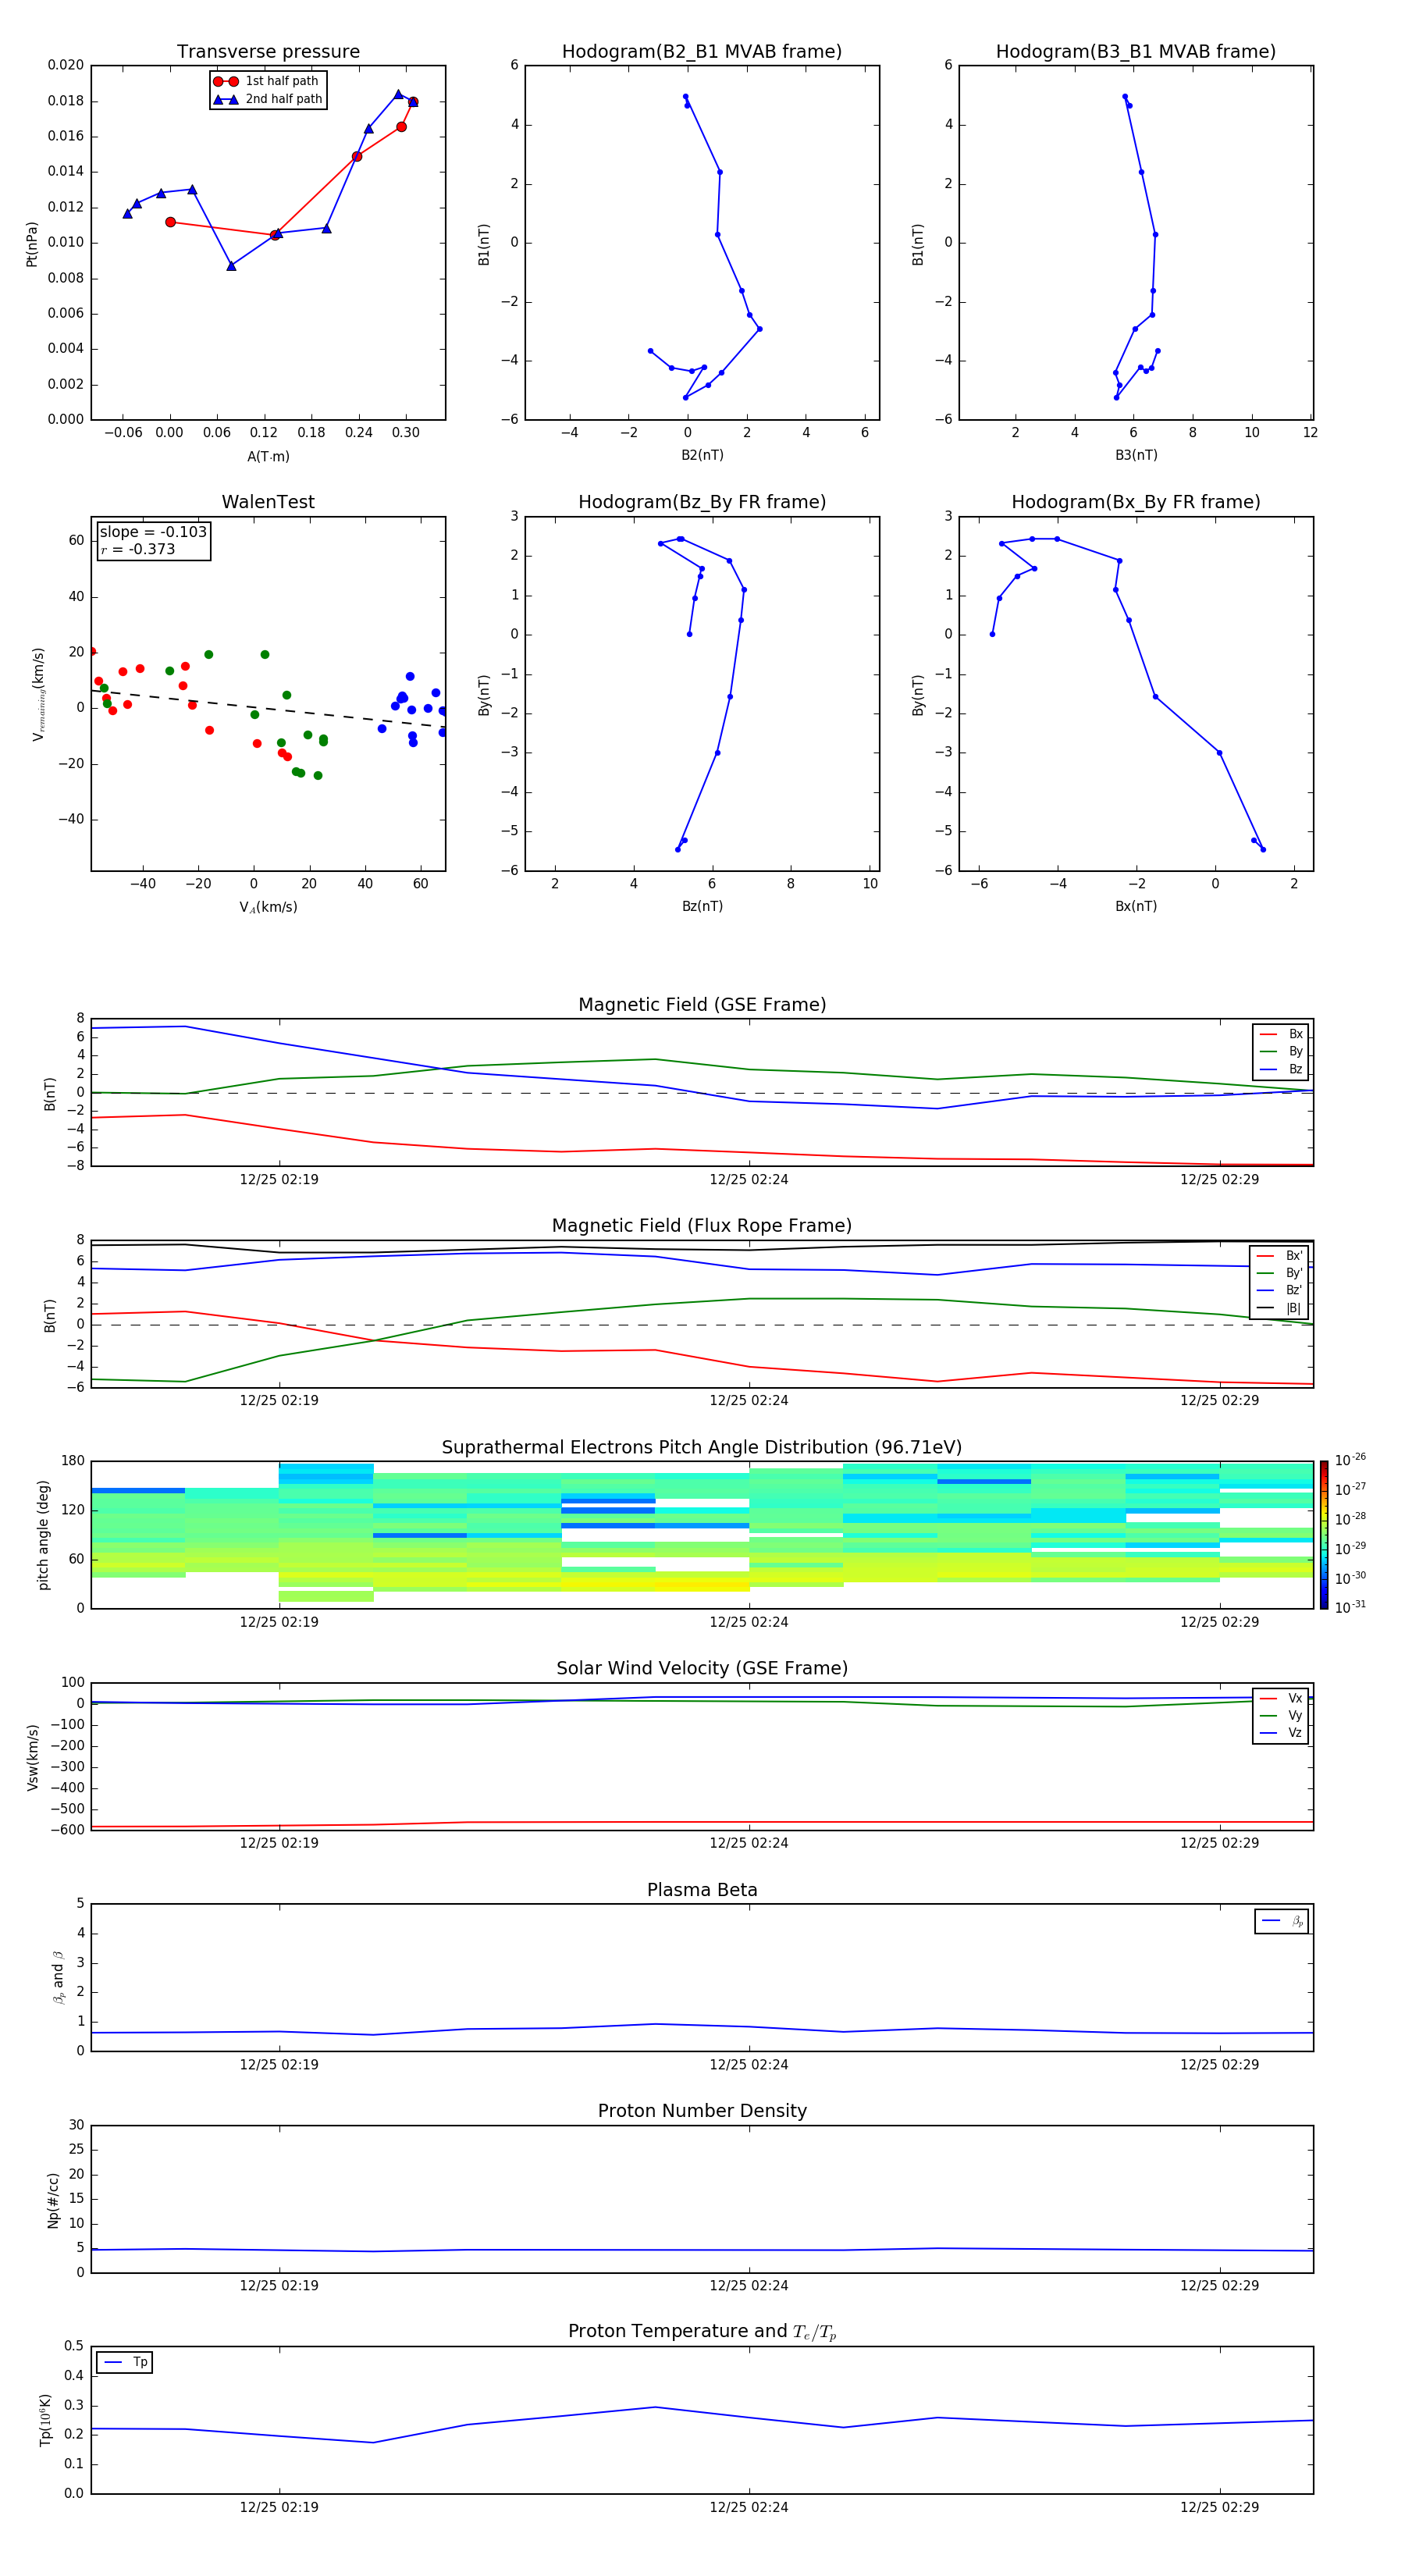Select the Bz entry in the GSE Frame legend

click(x=1281, y=1069)
